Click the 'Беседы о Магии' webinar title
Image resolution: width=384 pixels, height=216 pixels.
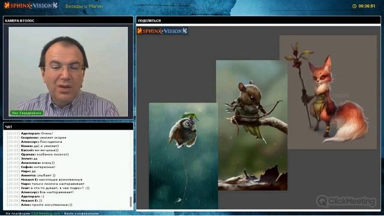coord(84,6)
